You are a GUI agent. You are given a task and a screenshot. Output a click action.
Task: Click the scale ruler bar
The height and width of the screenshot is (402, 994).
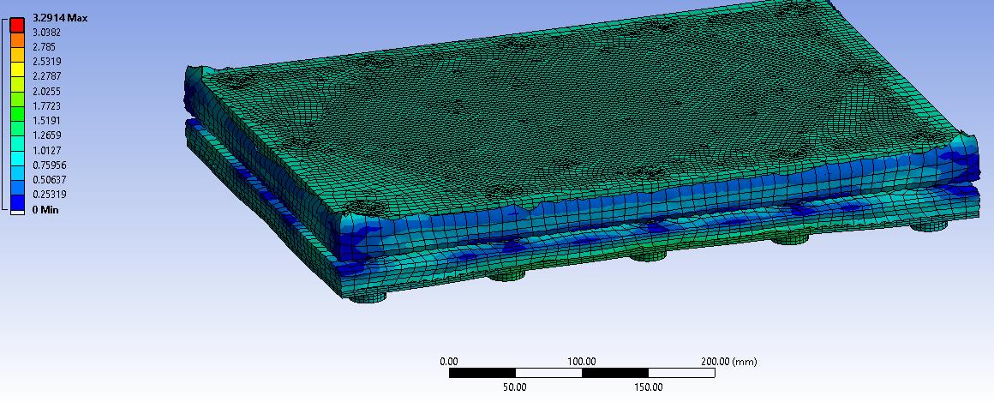pos(582,373)
